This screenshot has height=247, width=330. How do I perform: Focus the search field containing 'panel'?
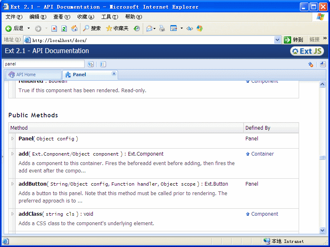44,64
